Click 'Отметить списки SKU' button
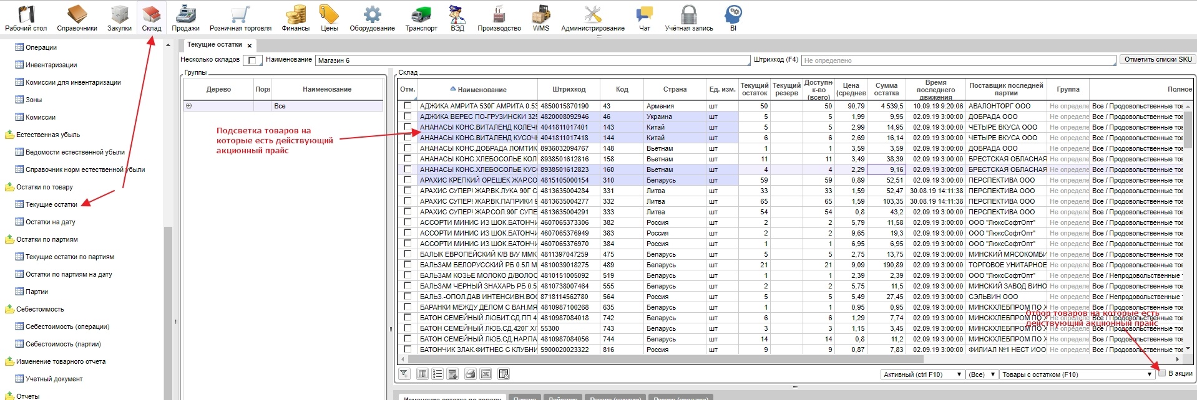 pyautogui.click(x=1158, y=60)
